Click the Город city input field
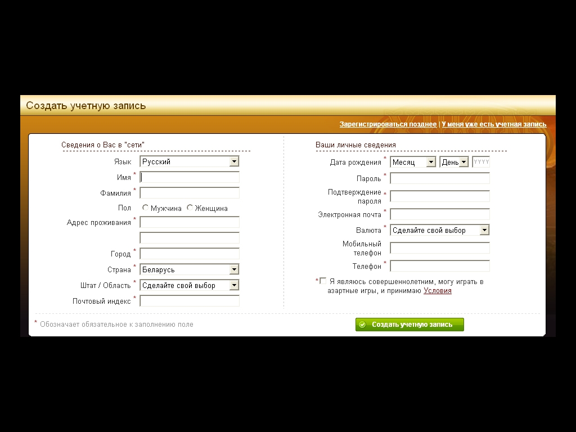Image resolution: width=576 pixels, height=432 pixels. (x=190, y=254)
